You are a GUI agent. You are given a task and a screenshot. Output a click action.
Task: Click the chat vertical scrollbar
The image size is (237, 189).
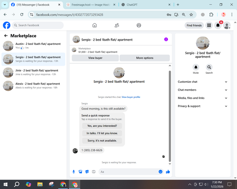(x=170, y=116)
